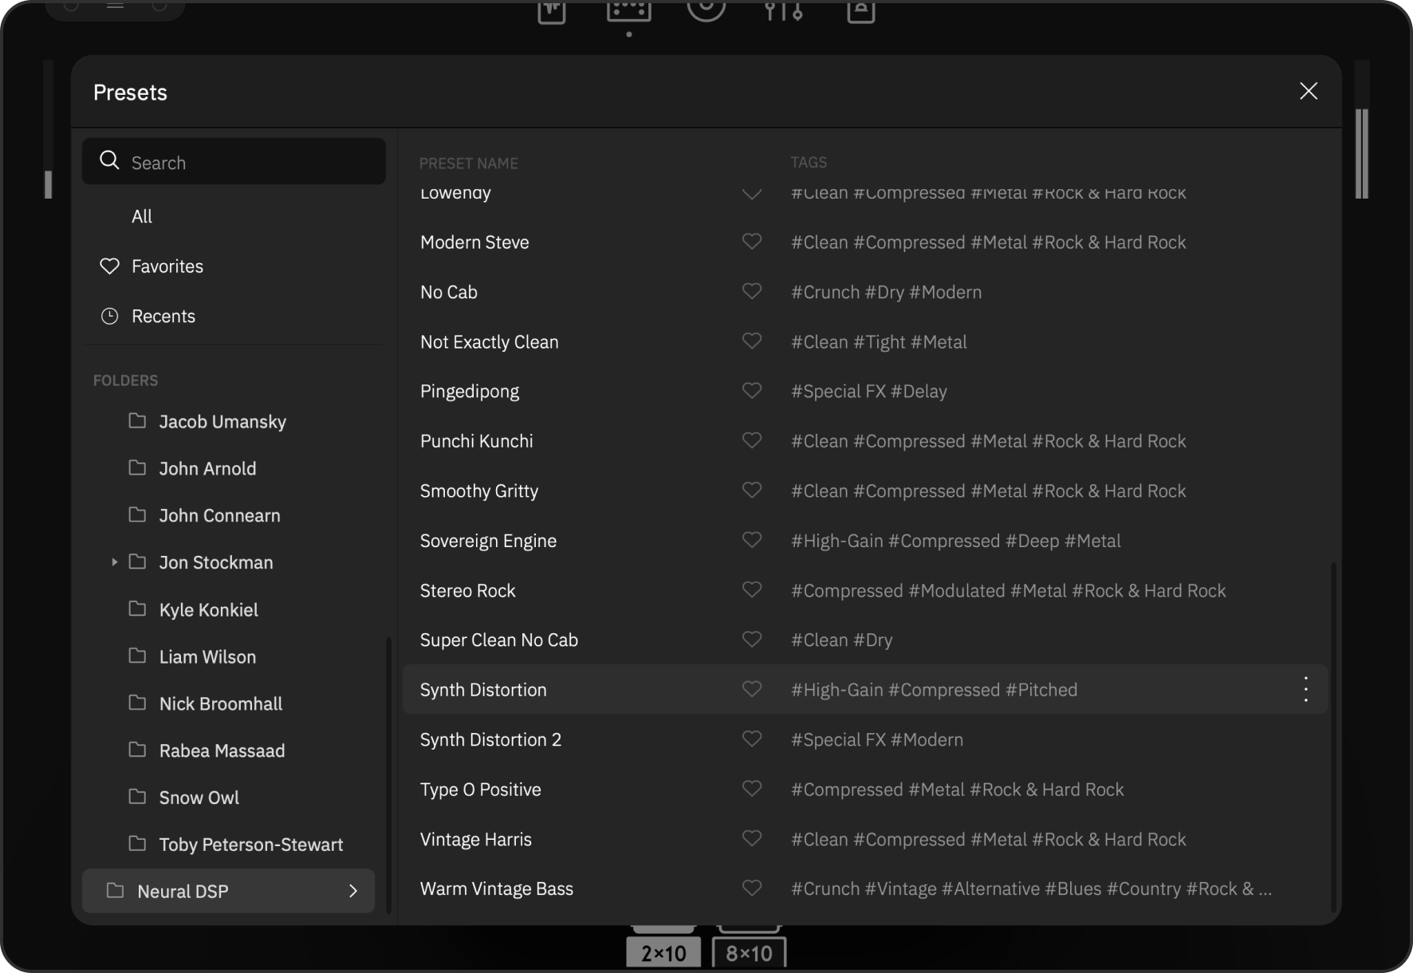Toggle favorite on Super Clean No Cab
1413x973 pixels.
pos(751,639)
